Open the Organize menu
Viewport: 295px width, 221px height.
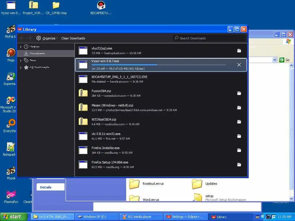[x=47, y=38]
